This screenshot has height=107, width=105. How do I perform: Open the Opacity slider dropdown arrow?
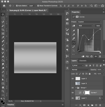103,70
